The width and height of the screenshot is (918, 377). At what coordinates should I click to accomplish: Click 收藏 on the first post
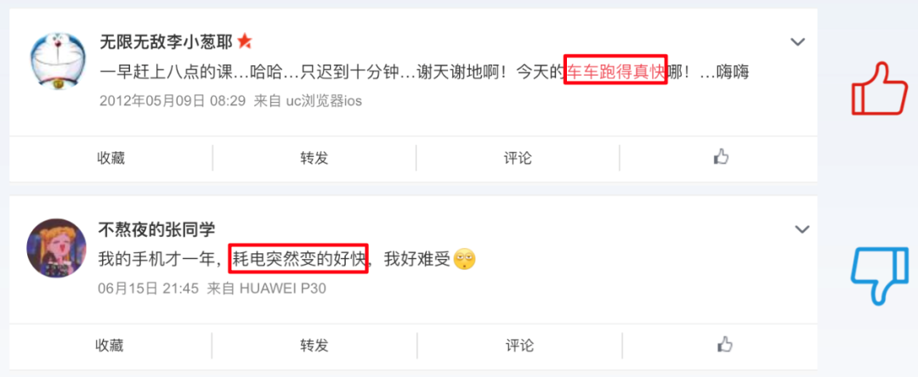[x=111, y=158]
